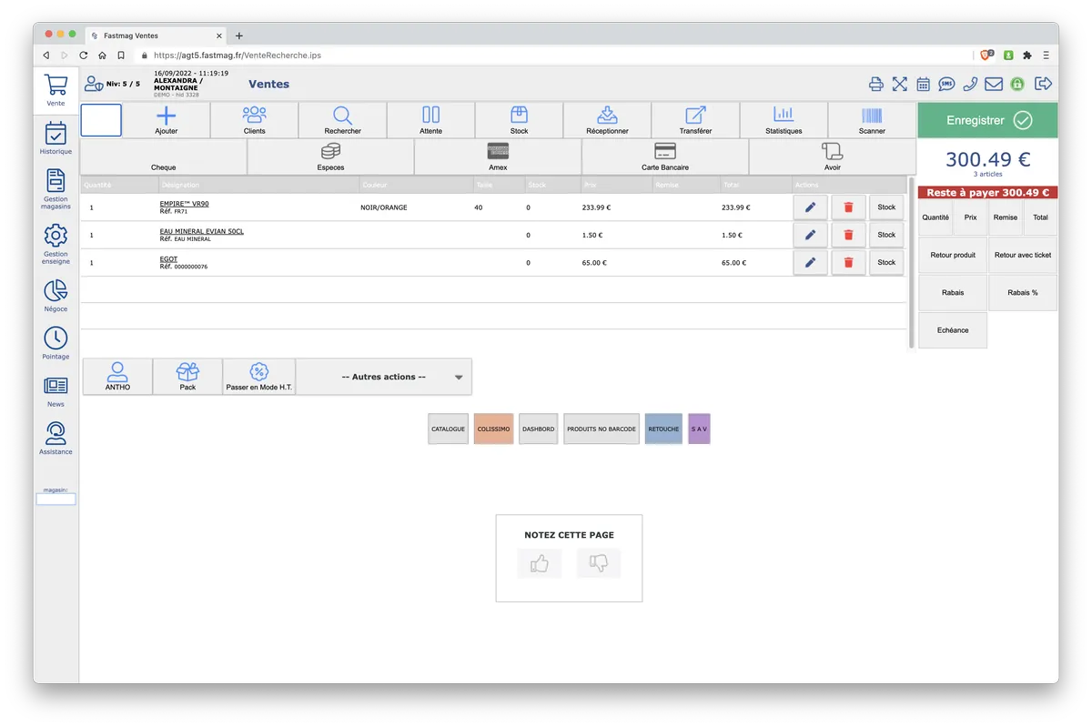
Task: Open Statistiques chart
Action: pyautogui.click(x=784, y=120)
